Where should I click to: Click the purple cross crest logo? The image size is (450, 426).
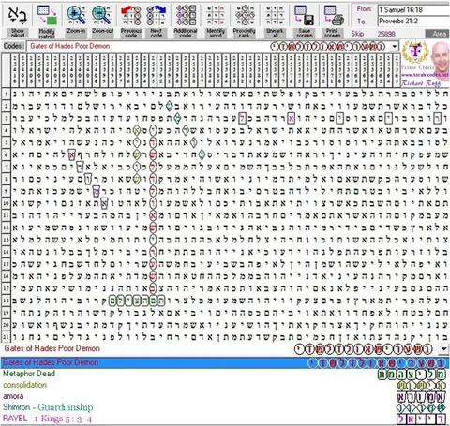point(415,51)
